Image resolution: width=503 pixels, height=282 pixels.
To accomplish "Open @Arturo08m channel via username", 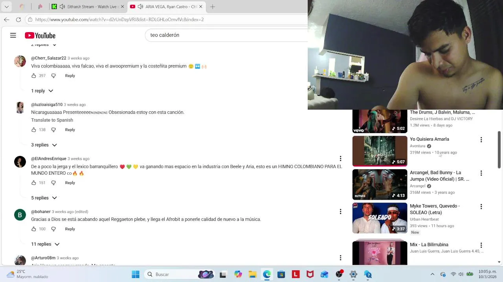I will pyautogui.click(x=43, y=258).
